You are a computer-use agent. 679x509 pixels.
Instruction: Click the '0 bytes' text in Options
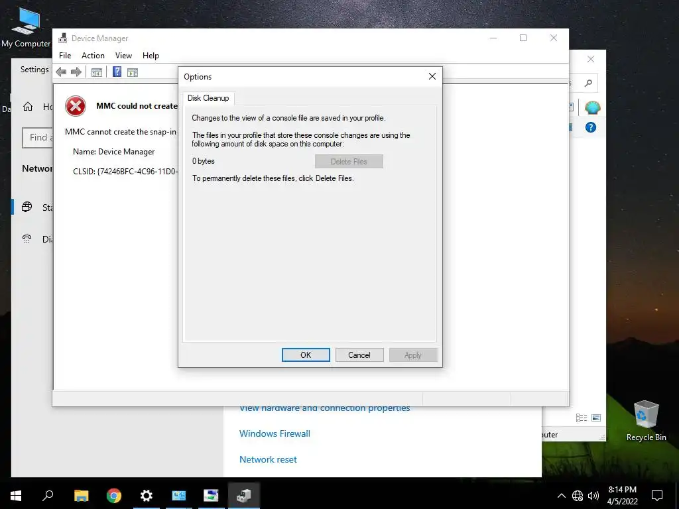click(x=203, y=161)
